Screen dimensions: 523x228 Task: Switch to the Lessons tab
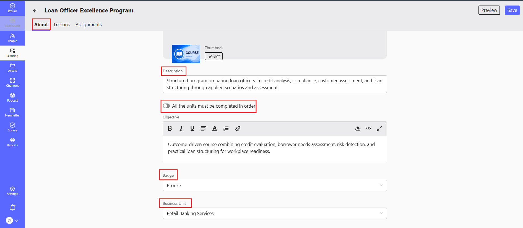pos(62,25)
